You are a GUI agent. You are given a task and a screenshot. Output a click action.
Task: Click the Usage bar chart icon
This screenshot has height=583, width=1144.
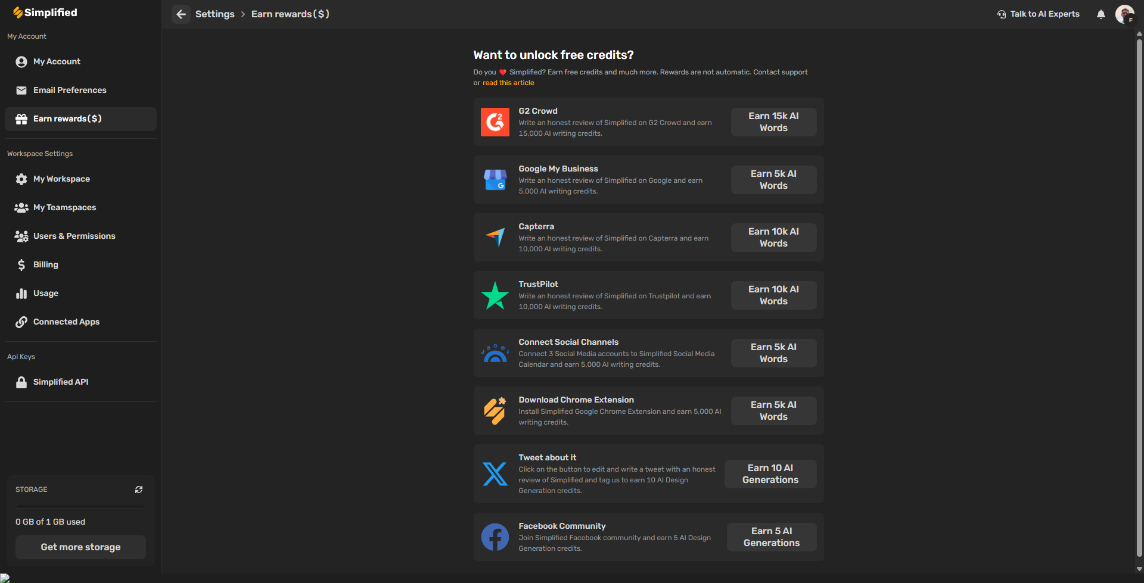pos(21,294)
